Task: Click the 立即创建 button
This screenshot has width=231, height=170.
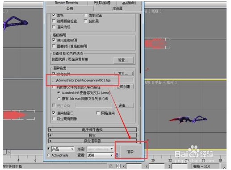Action: pyautogui.click(x=123, y=87)
